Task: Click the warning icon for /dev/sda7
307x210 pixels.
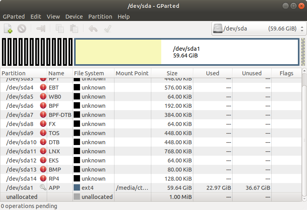Action: tap(43, 115)
